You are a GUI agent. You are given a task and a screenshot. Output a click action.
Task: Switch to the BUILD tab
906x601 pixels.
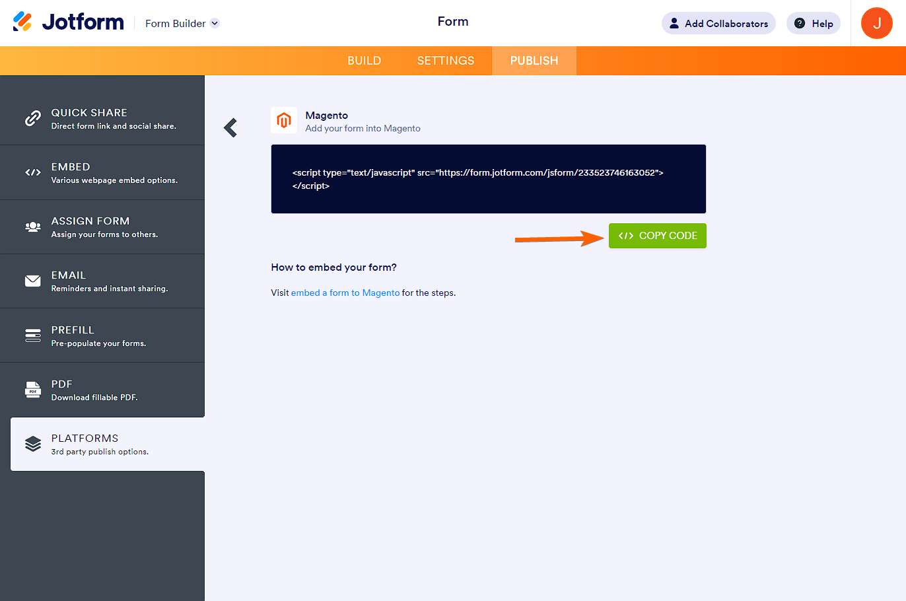coord(365,61)
